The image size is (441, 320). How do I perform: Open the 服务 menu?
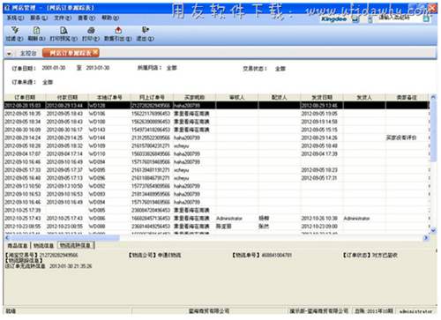pos(39,19)
